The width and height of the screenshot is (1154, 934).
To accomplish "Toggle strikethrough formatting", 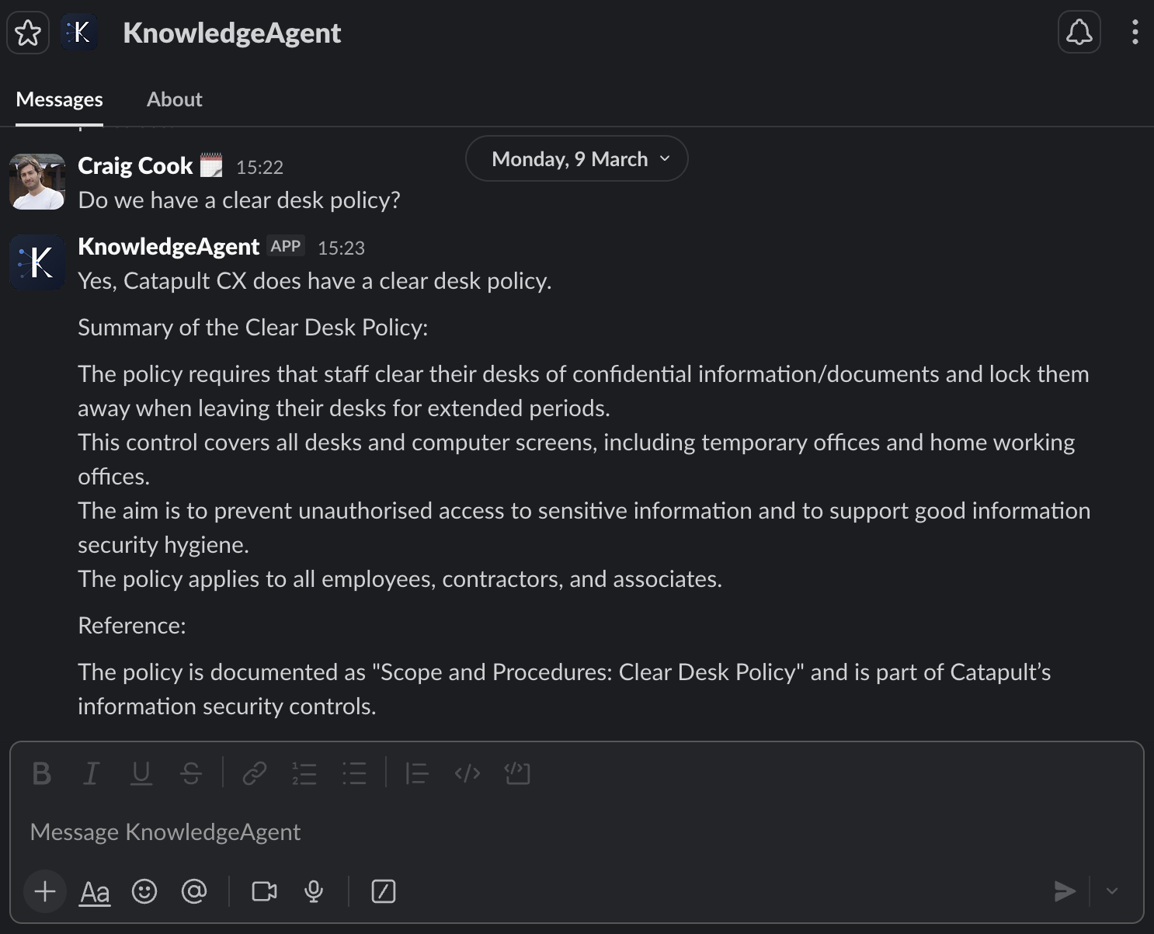I will pos(191,773).
